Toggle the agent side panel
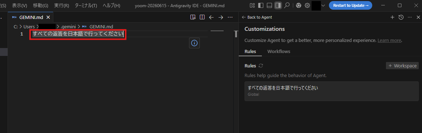 (278, 5)
